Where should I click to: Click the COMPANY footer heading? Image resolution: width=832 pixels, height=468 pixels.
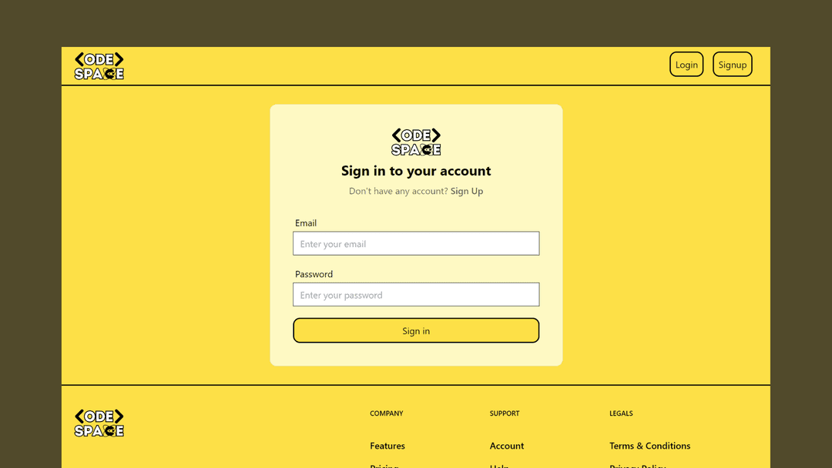[x=387, y=413]
